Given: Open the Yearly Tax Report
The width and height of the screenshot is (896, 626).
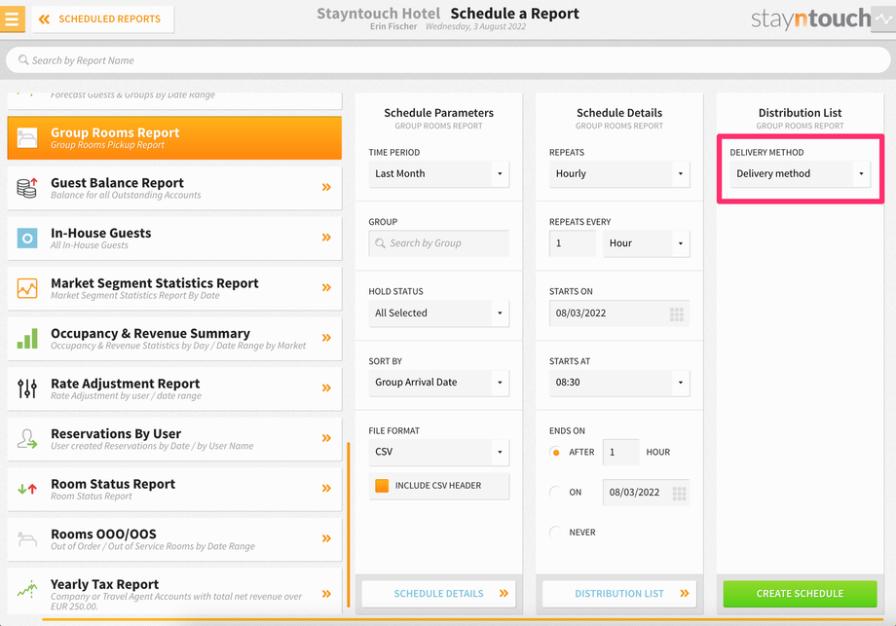Looking at the screenshot, I should coord(174,592).
